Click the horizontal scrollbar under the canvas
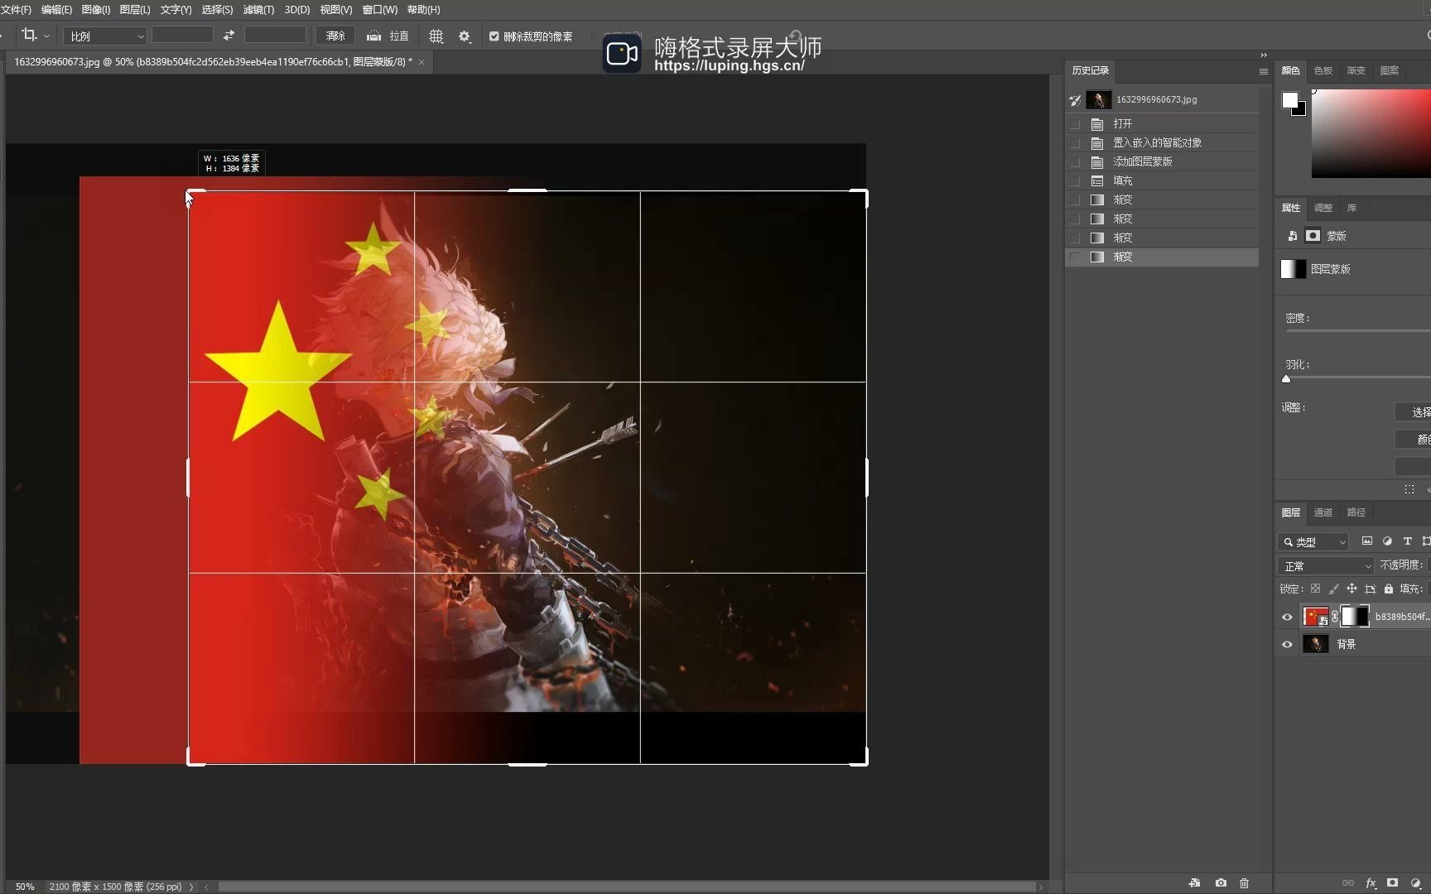 tap(627, 887)
